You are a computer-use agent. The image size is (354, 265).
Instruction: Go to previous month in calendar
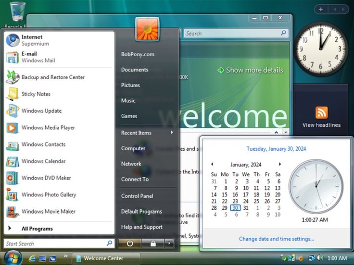[212, 164]
